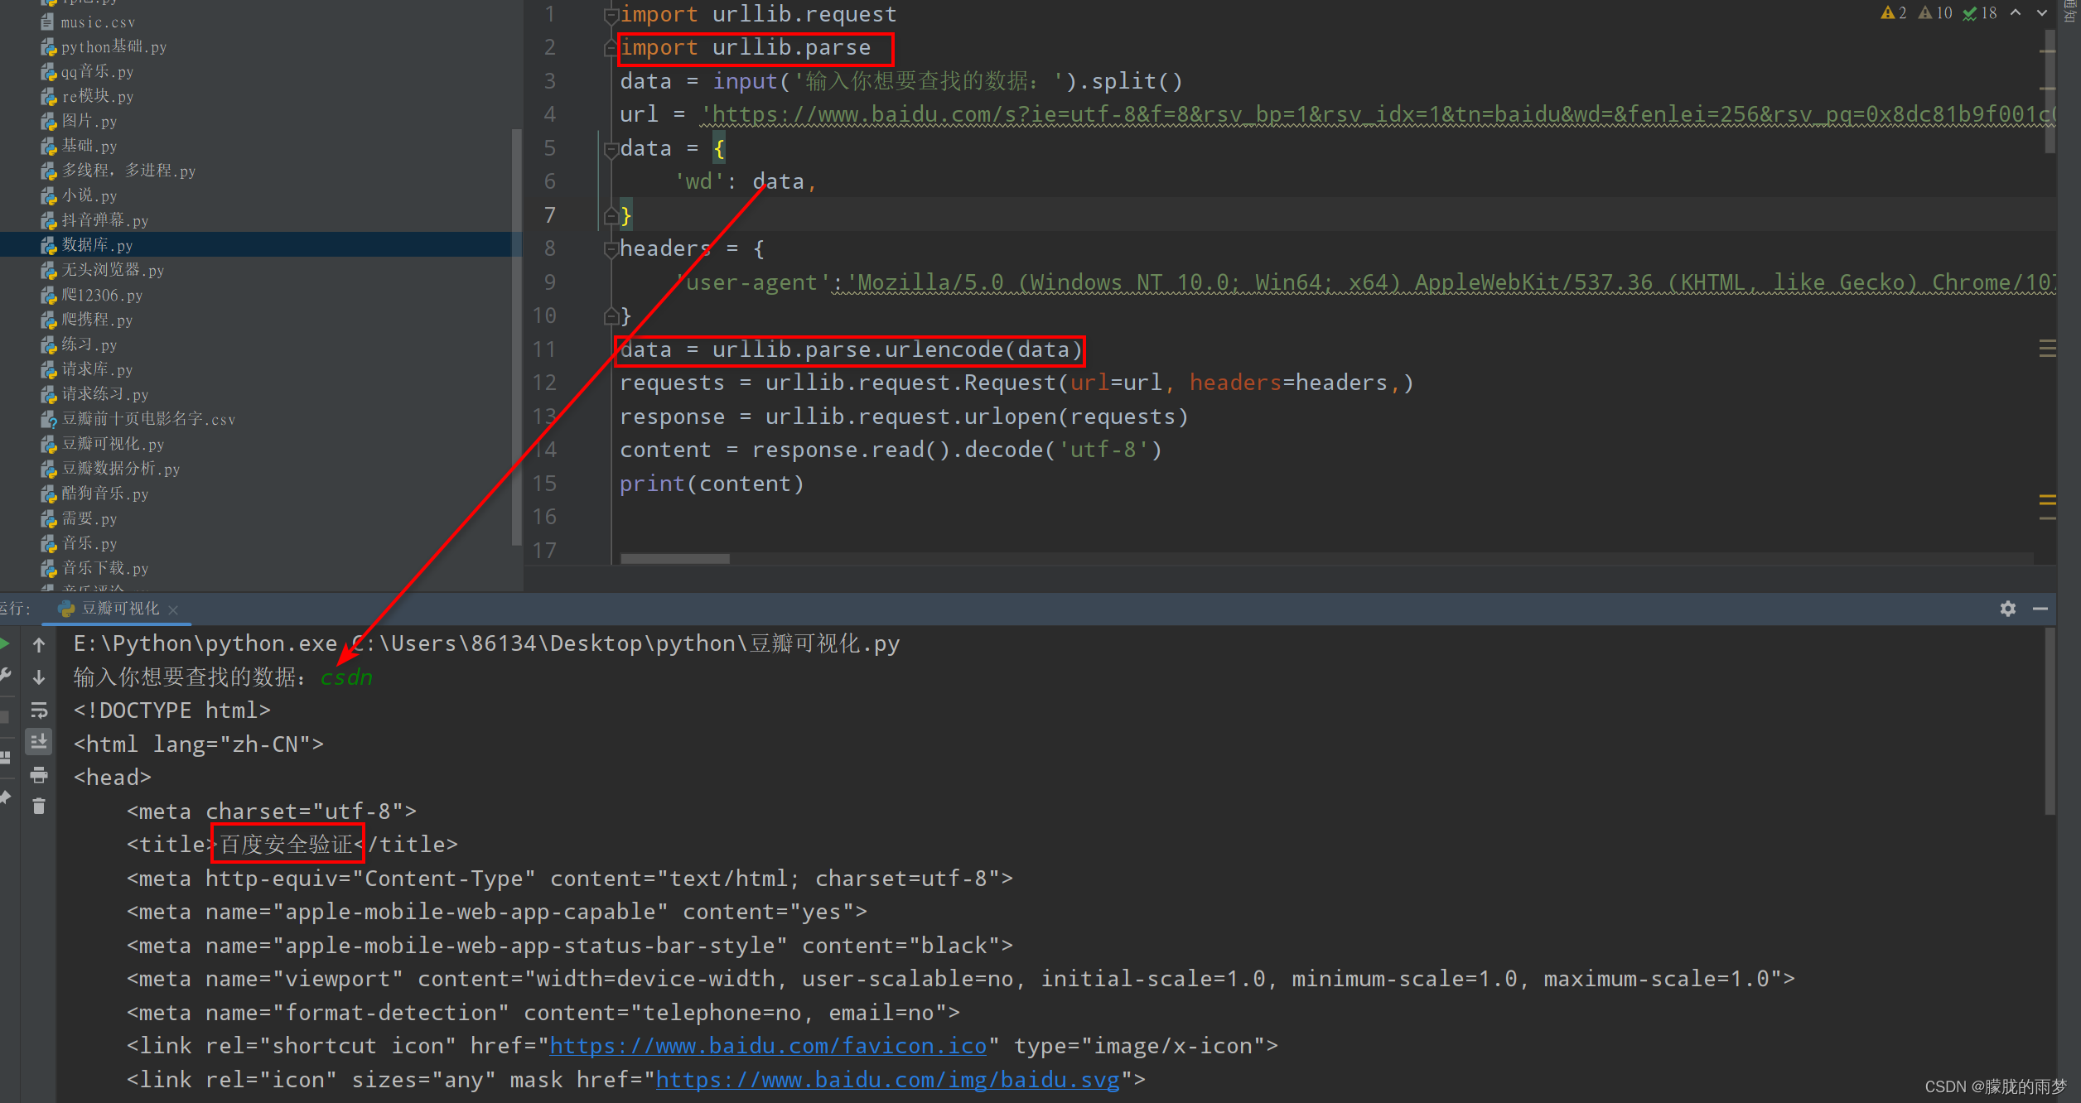
Task: Click the weak warning count 10
Action: (x=1935, y=12)
